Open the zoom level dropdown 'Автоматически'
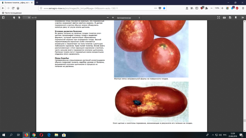This screenshot has width=246, height=138. point(128,18)
